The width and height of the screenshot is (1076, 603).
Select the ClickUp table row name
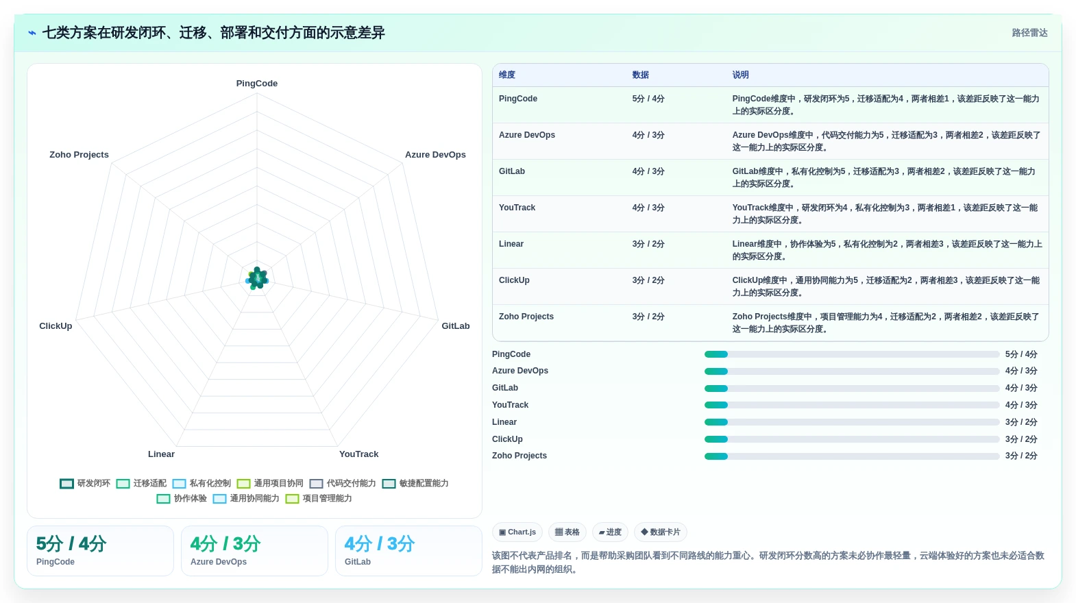[514, 280]
